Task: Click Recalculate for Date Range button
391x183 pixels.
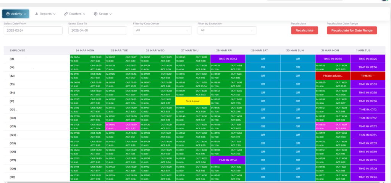Action: tap(352, 30)
